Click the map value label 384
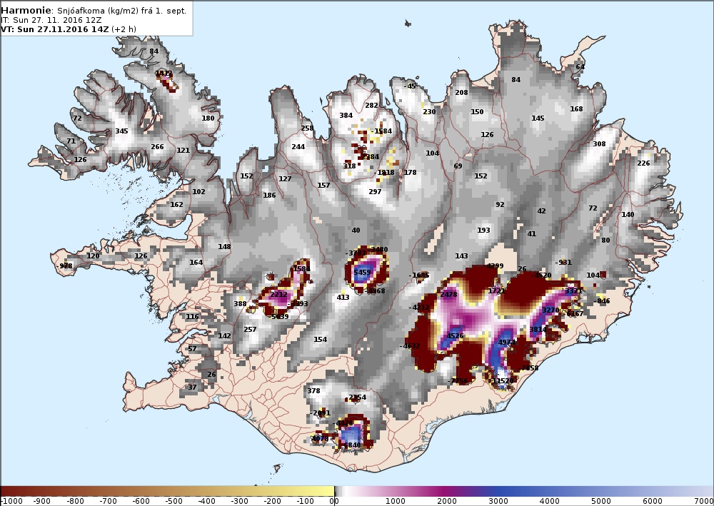Image resolution: width=714 pixels, height=506 pixels. pos(346,115)
